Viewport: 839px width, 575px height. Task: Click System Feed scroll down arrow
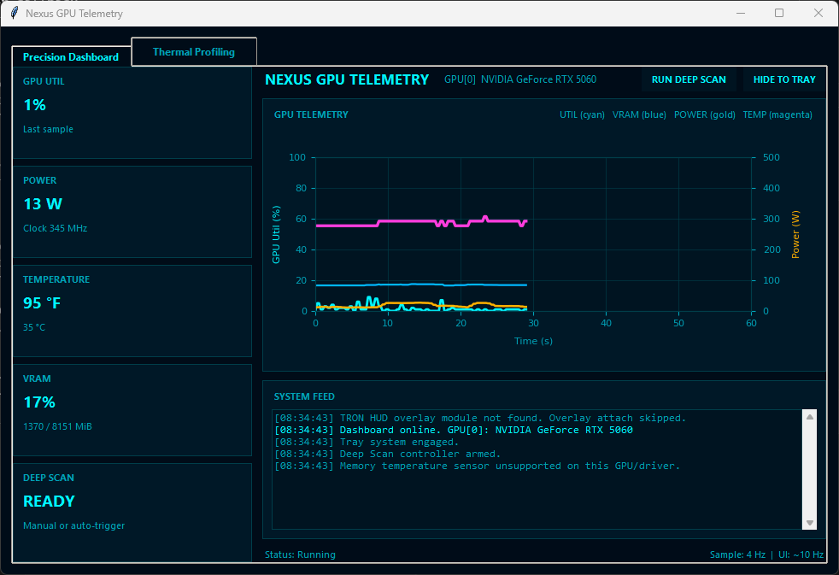[x=810, y=523]
